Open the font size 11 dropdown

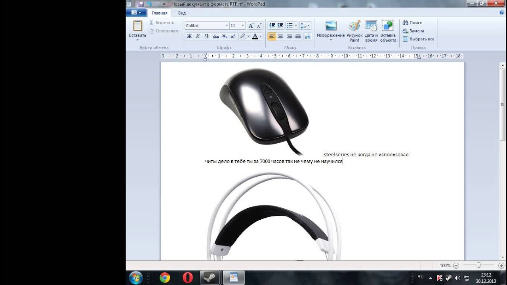pyautogui.click(x=243, y=26)
